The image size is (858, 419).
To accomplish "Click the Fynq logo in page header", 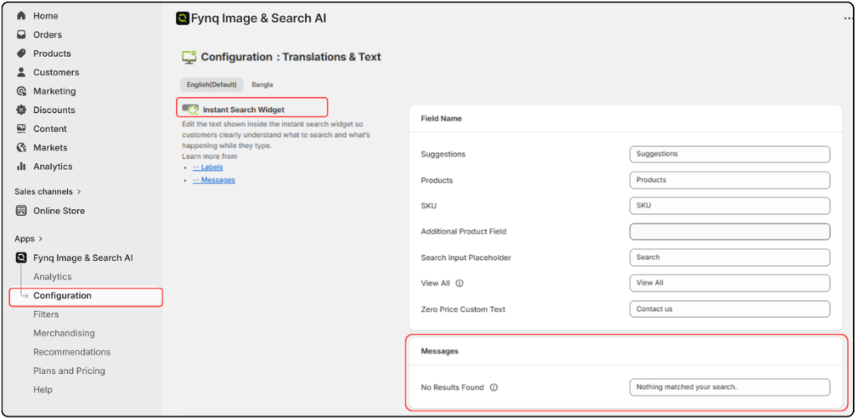I will coord(182,18).
